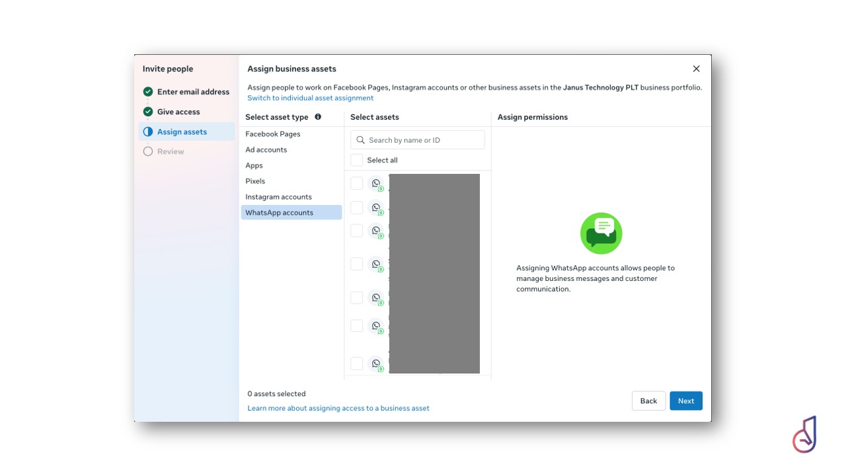Go to the Give access step
This screenshot has height=476, width=846.
(x=186, y=112)
